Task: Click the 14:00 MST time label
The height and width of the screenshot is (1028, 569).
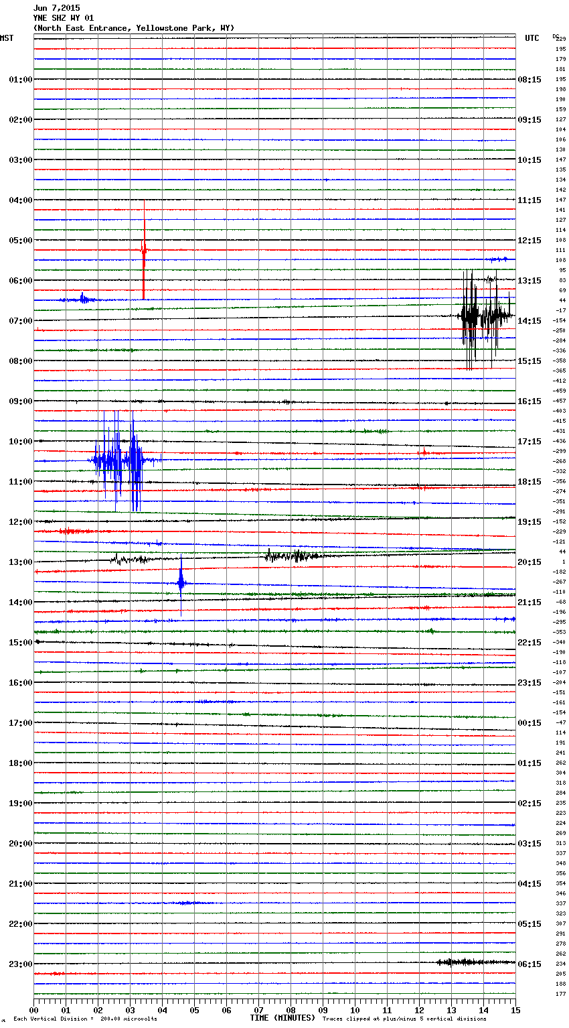Action: 21,602
